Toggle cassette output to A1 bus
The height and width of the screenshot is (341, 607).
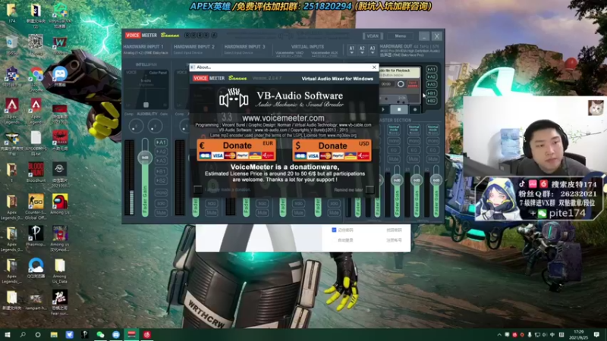click(x=431, y=70)
